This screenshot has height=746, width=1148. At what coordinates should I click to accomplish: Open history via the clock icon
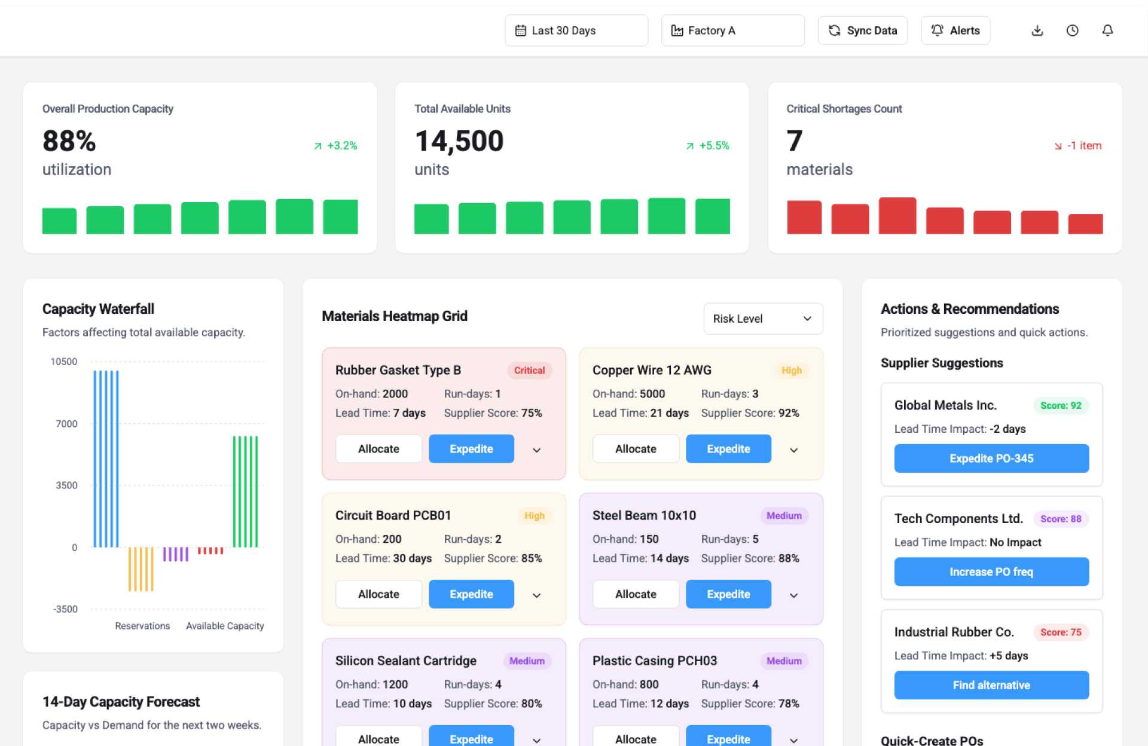point(1073,30)
